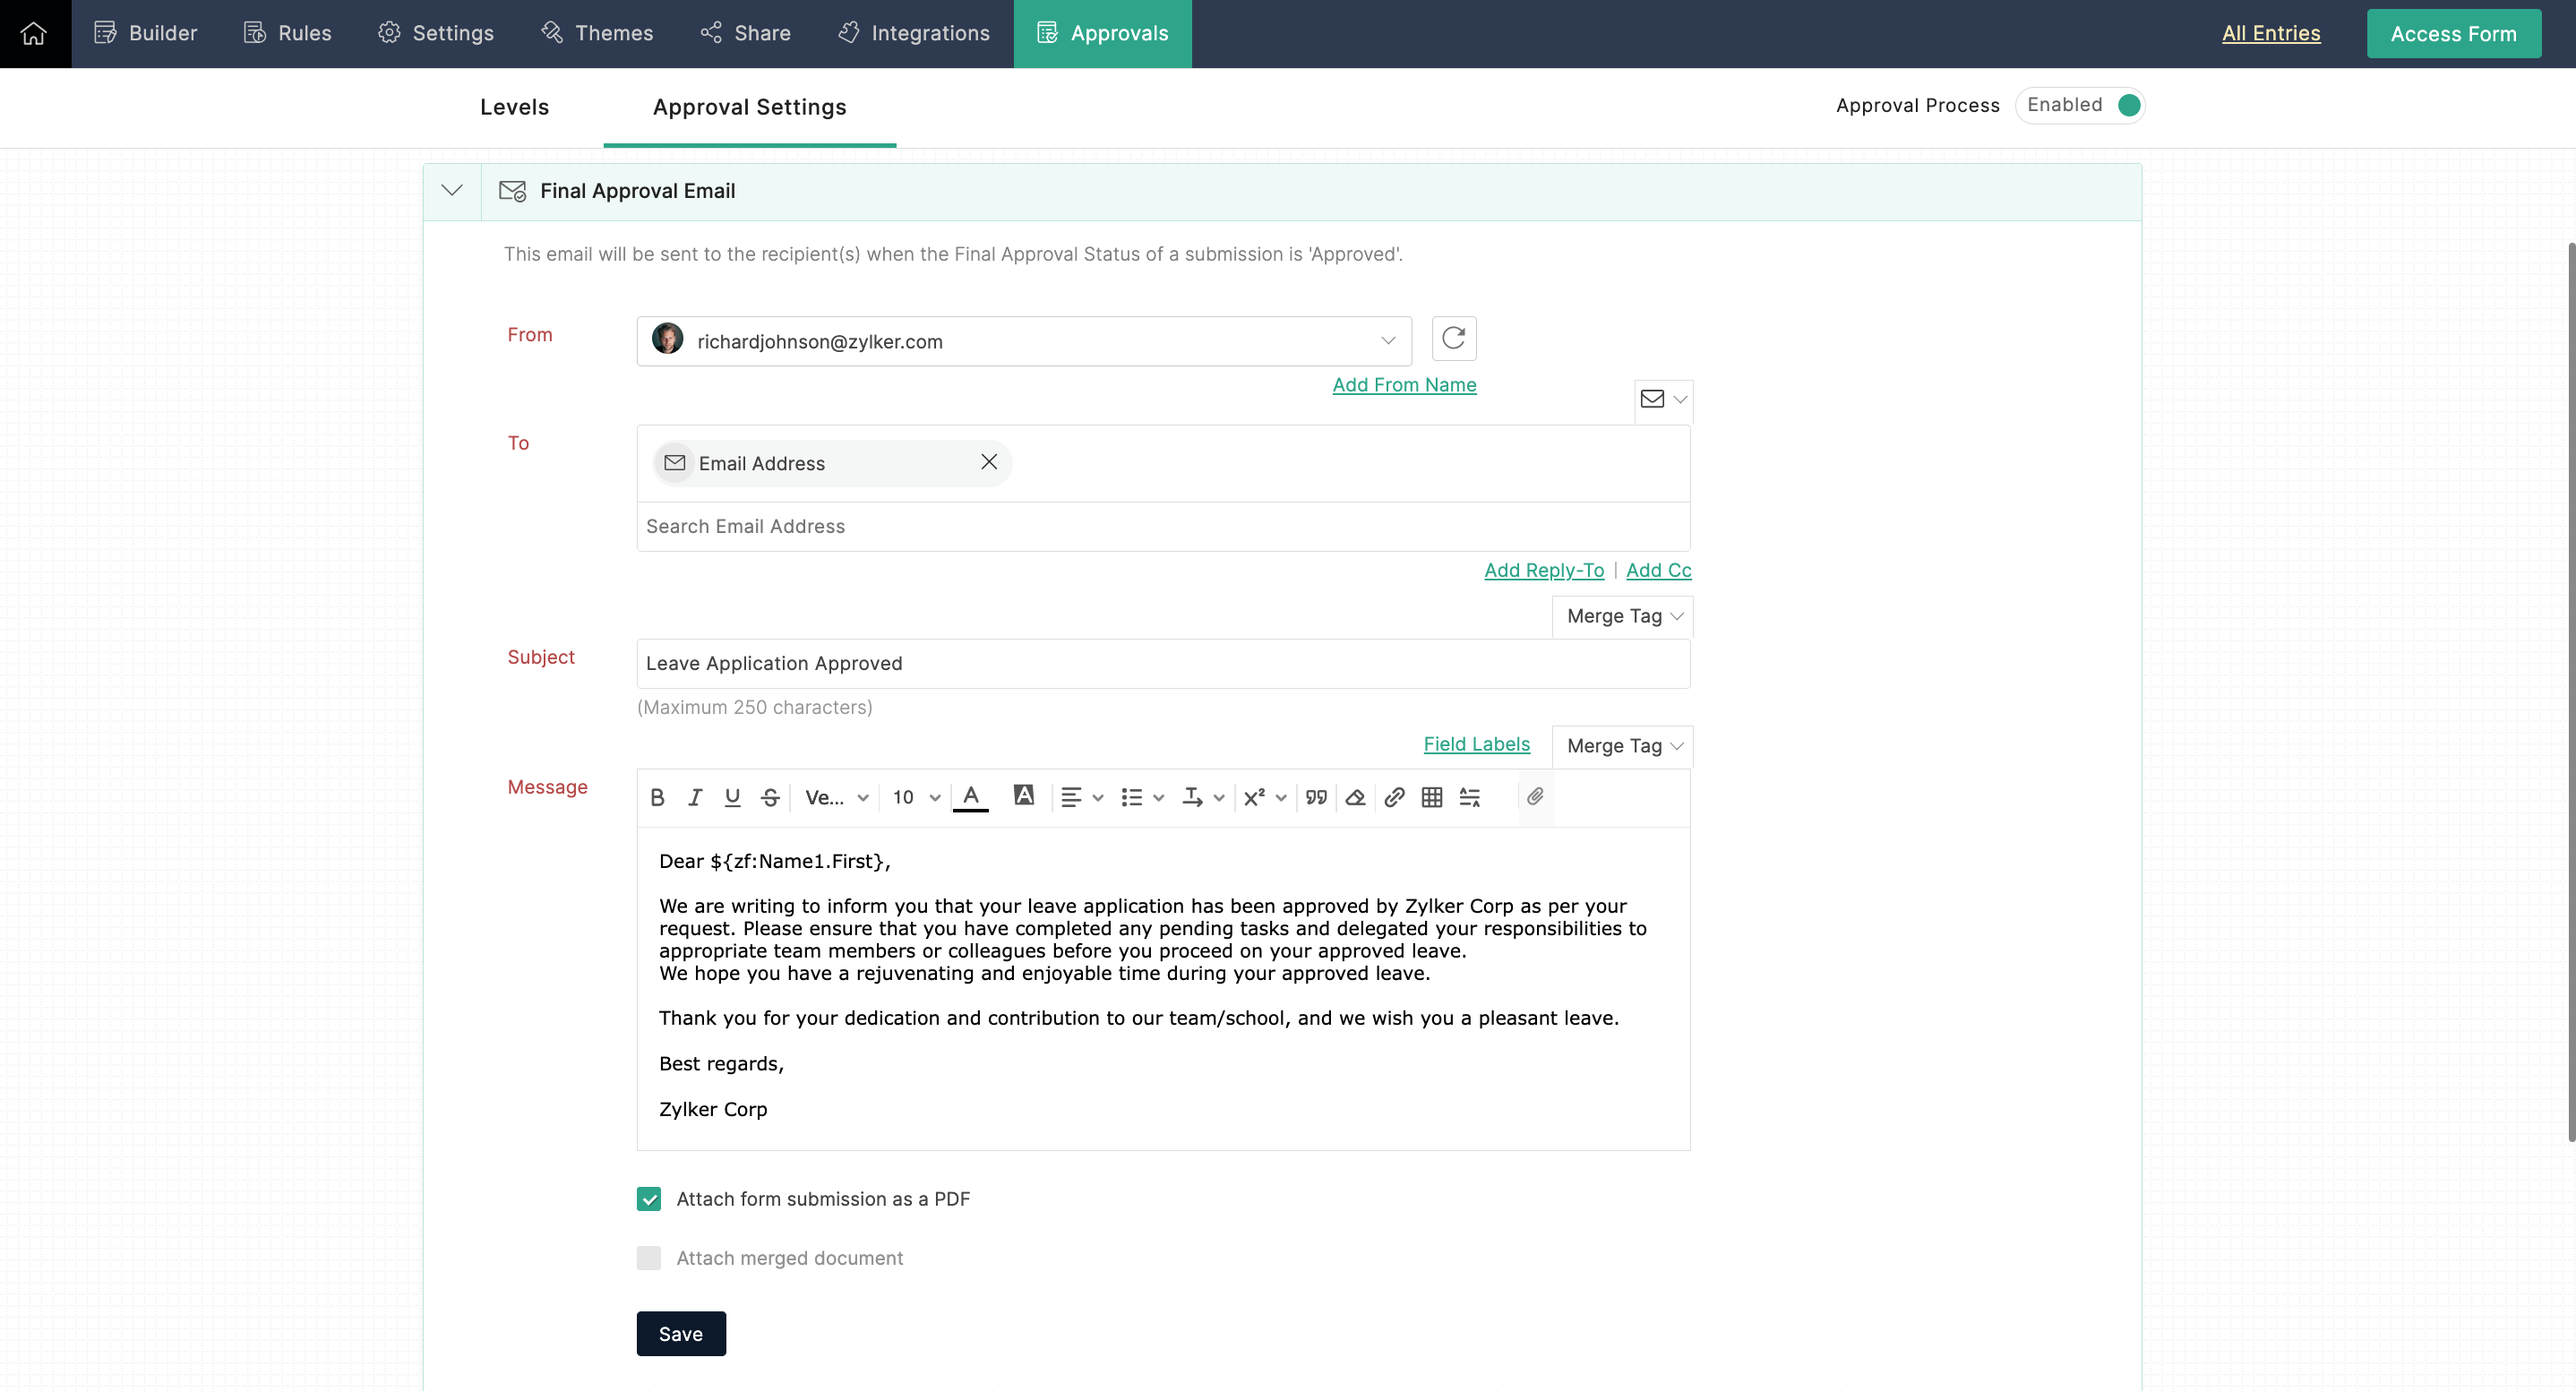Toggle italic text formatting
2576x1392 pixels.
click(694, 797)
